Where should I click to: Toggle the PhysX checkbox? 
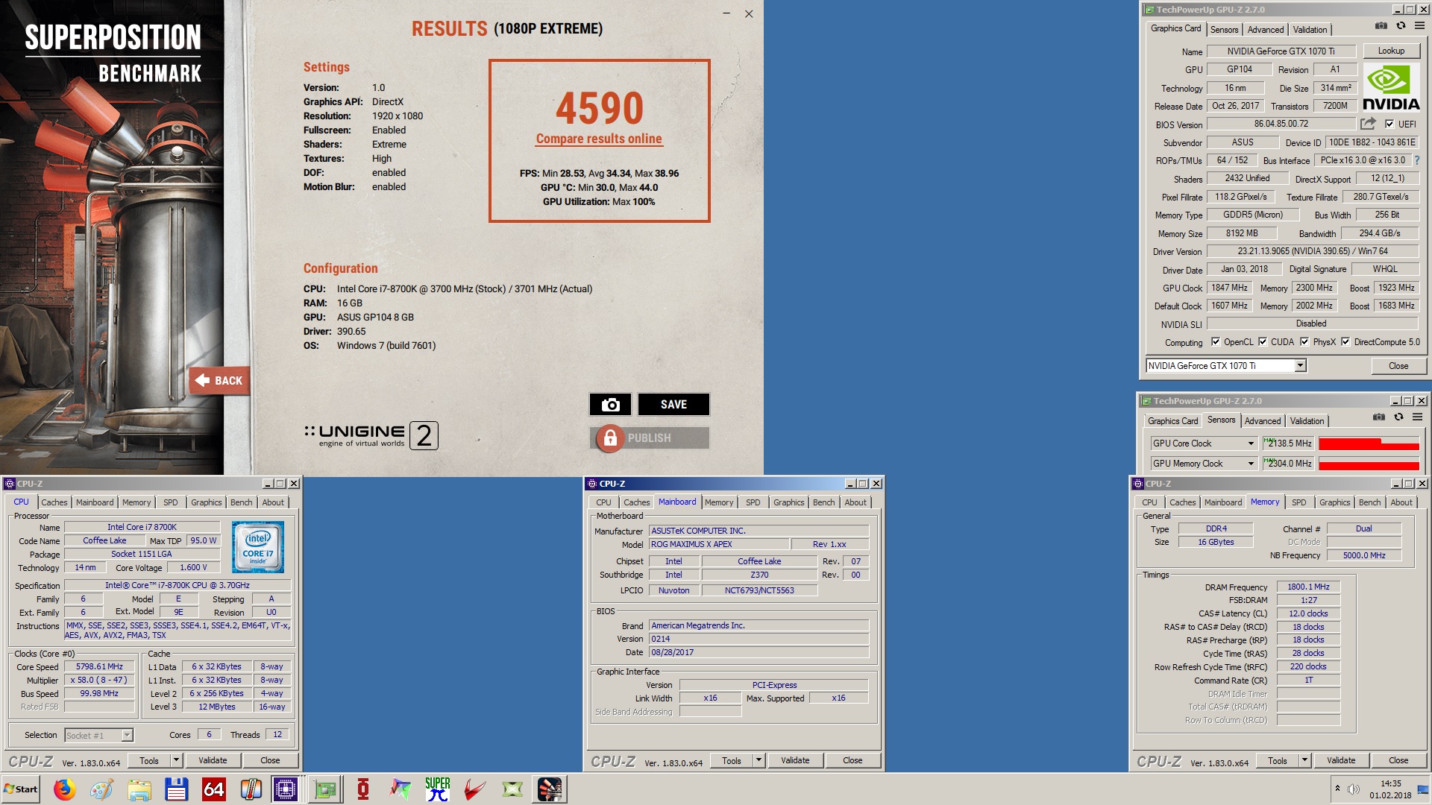pos(1304,342)
